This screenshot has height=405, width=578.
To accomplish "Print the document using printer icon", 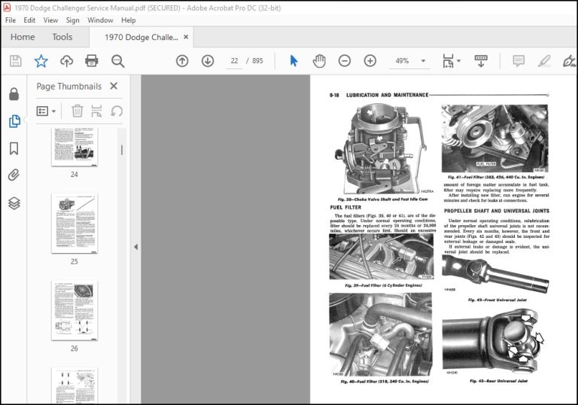I will click(x=91, y=61).
